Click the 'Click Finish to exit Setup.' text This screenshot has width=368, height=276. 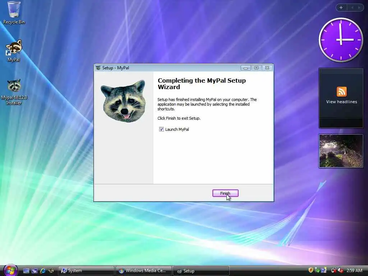(179, 118)
